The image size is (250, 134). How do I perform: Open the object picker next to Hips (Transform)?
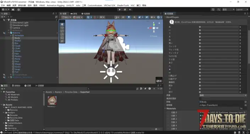(x=245, y=105)
